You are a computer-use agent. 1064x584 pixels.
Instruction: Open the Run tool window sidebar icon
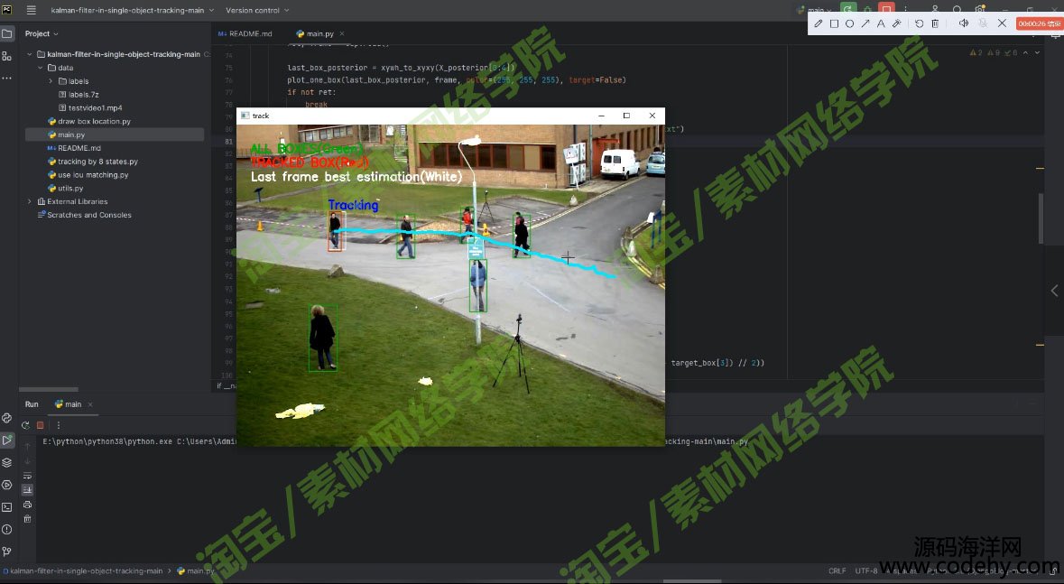(7, 440)
